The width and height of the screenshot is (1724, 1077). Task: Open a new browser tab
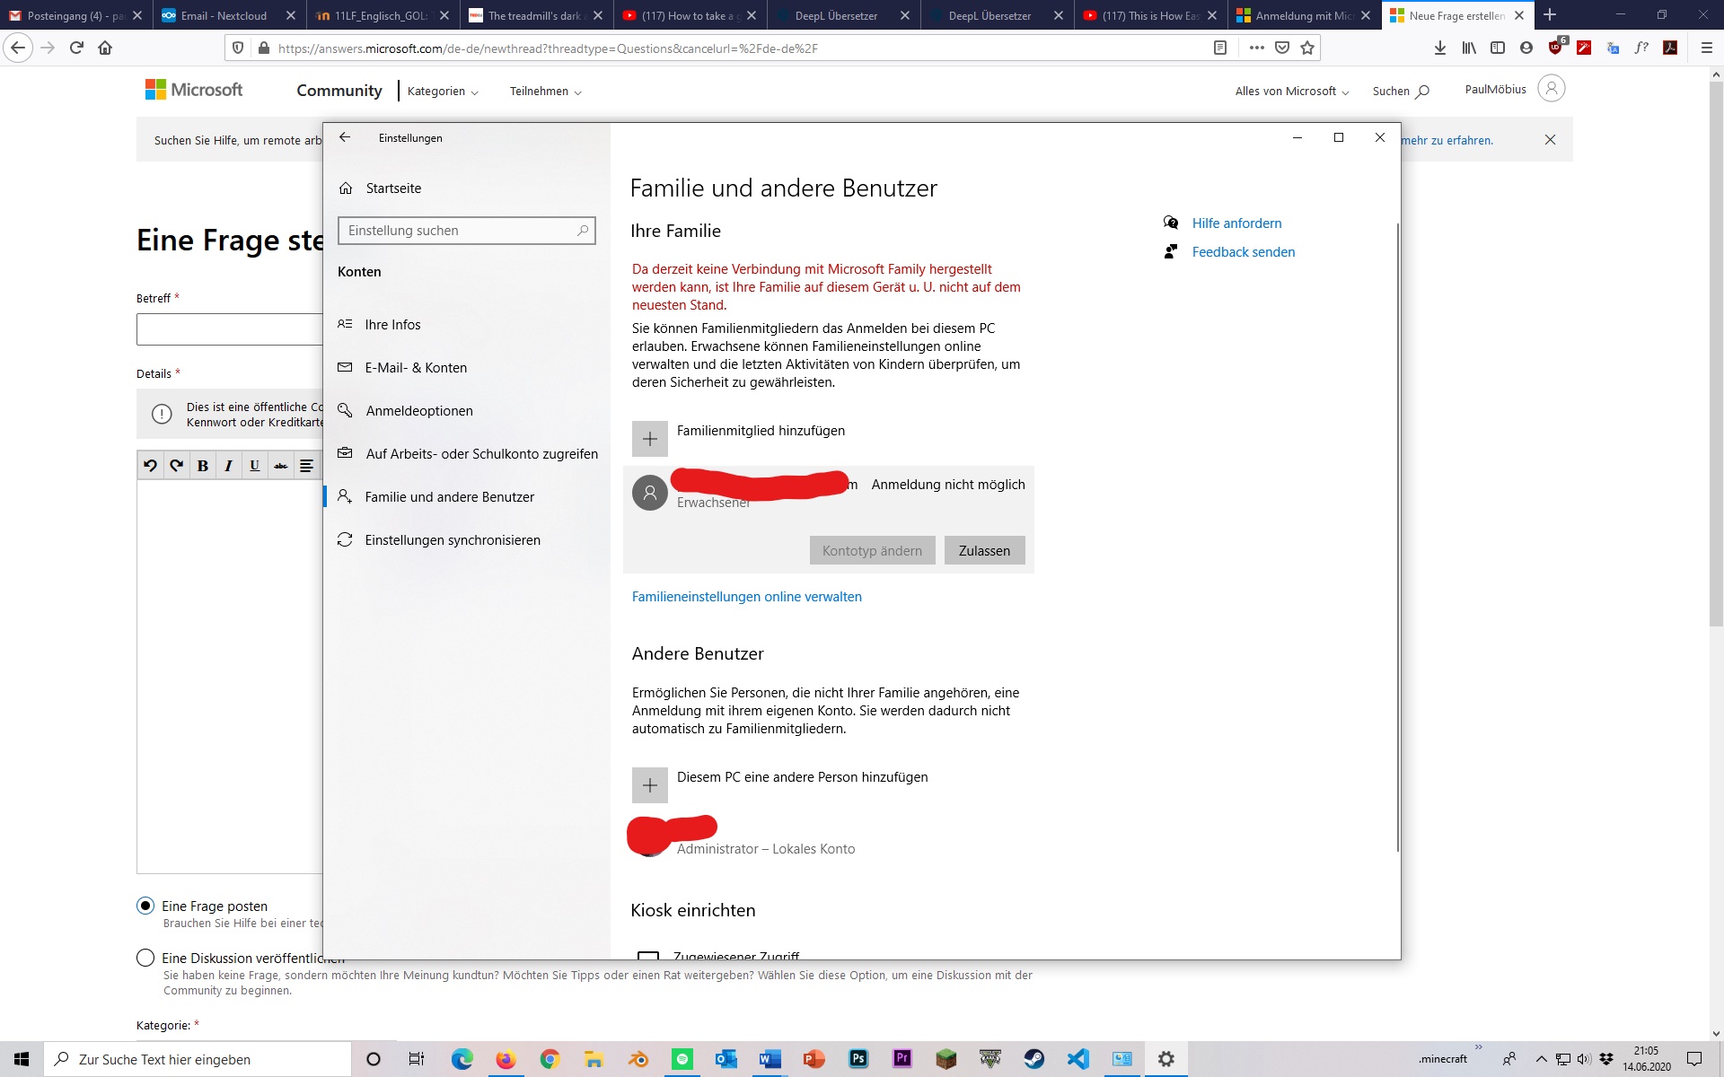1550,14
